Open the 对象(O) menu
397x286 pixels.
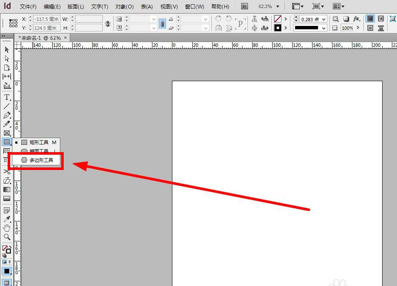[x=124, y=7]
